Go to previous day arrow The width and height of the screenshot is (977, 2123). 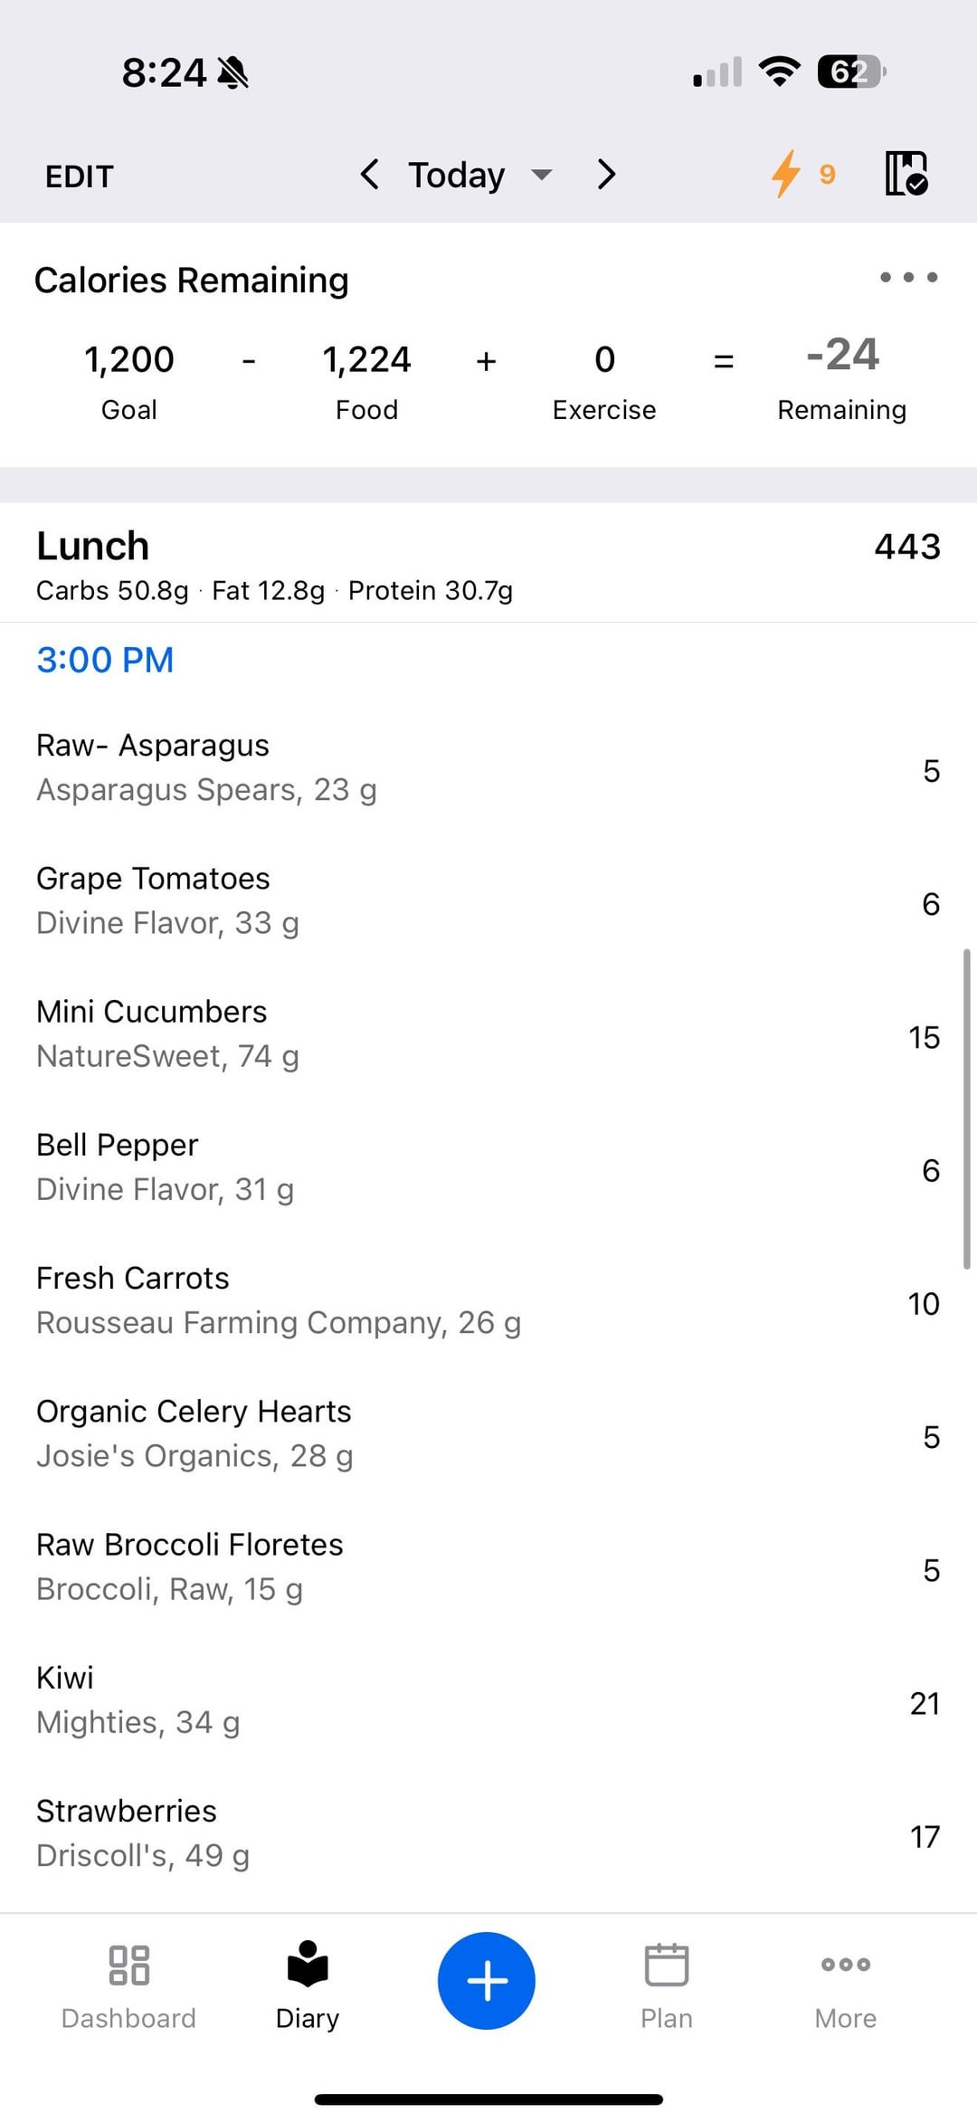pyautogui.click(x=369, y=174)
